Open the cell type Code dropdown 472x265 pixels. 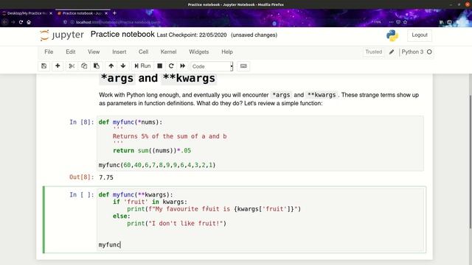point(212,66)
